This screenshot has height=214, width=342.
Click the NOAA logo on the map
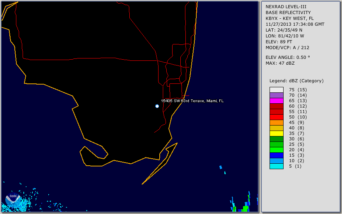13,200
